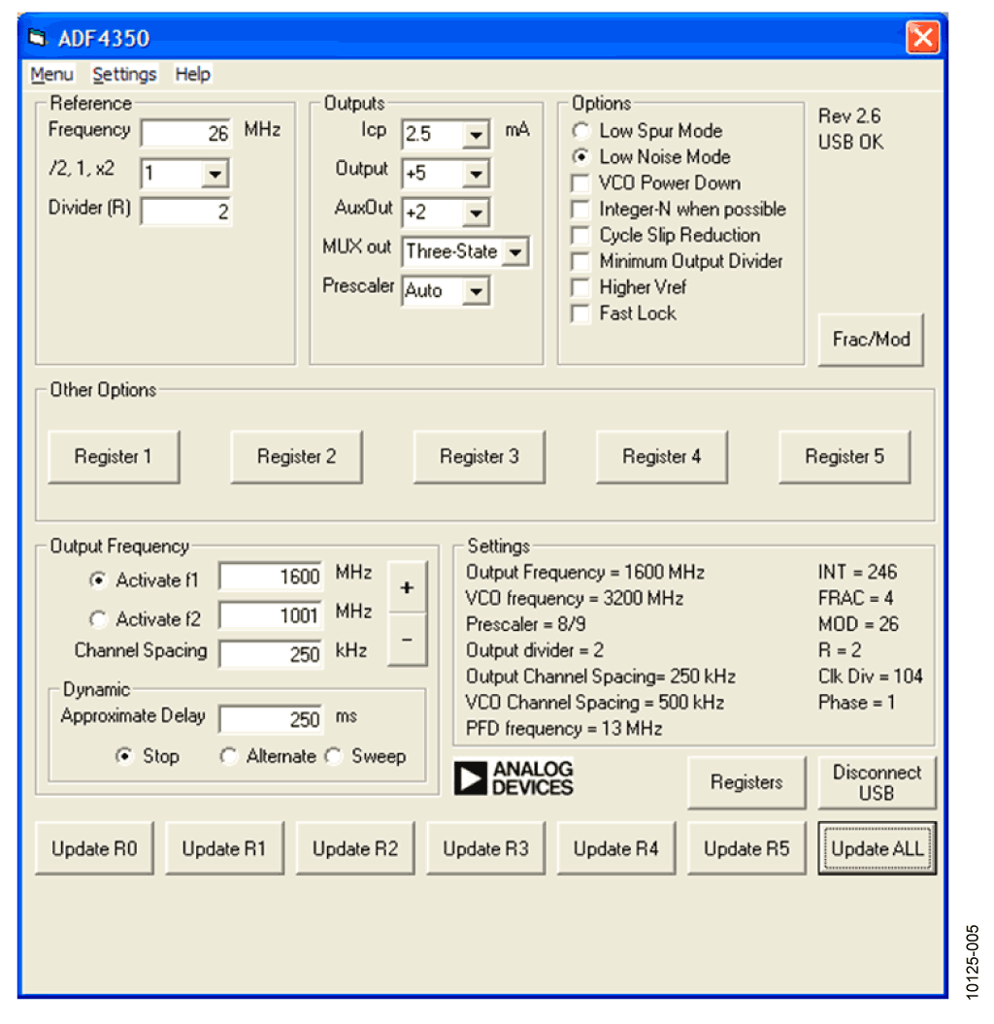Click the Register 3 button
Viewport: 994px width, 1024px height.
tap(479, 457)
